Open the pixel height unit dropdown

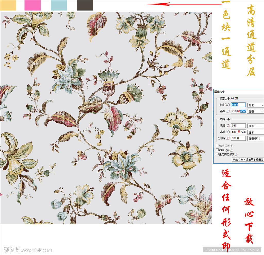pos(256,111)
